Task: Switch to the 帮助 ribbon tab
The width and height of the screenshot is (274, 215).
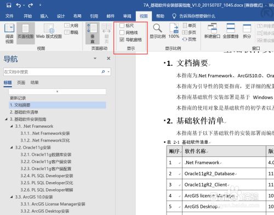Action: point(160,16)
